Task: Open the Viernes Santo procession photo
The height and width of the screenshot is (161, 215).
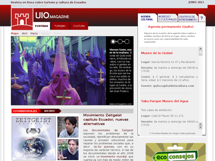Action: (x=59, y=71)
